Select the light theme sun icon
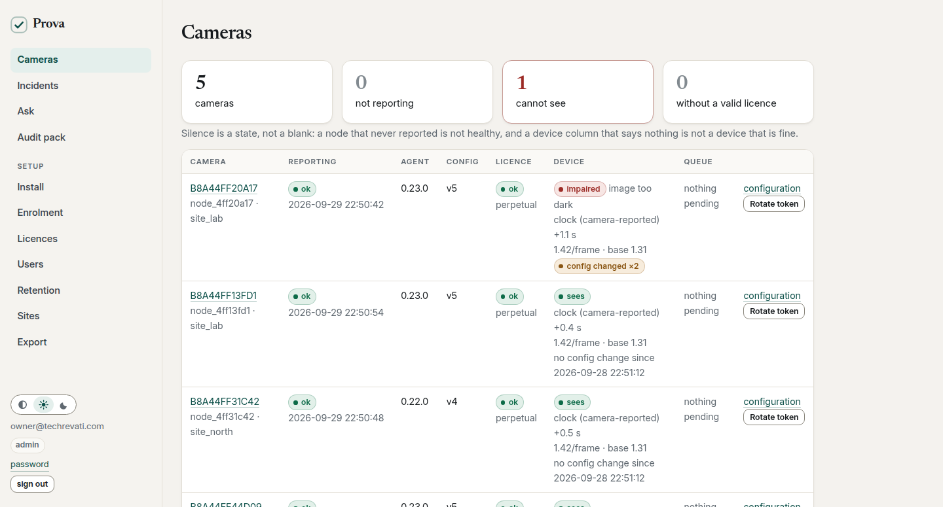This screenshot has width=943, height=507. click(x=43, y=405)
